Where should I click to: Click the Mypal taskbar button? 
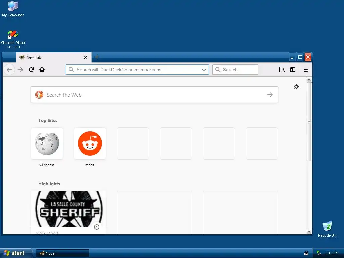tap(62, 253)
